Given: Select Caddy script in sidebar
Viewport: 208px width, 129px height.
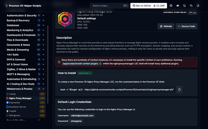Looking at the screenshot, I should tap(26, 94).
